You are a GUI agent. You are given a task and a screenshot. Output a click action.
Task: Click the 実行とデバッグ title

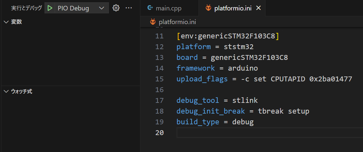click(x=27, y=8)
